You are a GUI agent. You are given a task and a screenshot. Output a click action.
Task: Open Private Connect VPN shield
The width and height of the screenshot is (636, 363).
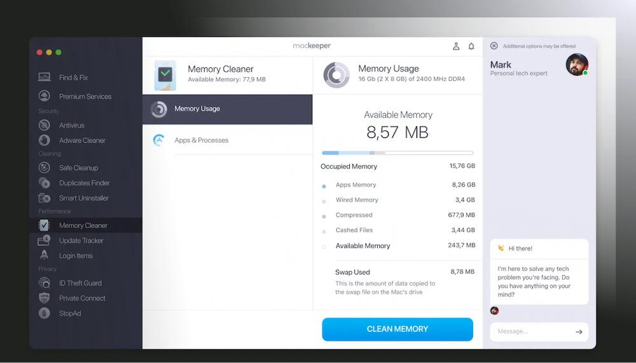tap(45, 298)
